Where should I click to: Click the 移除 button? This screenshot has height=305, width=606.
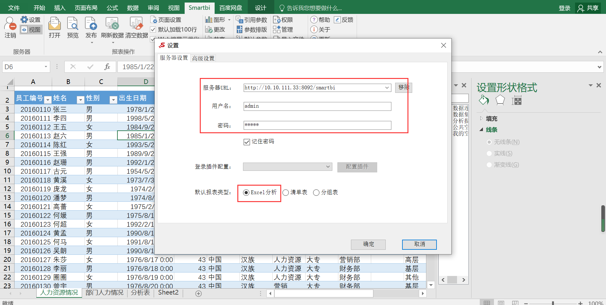point(404,87)
